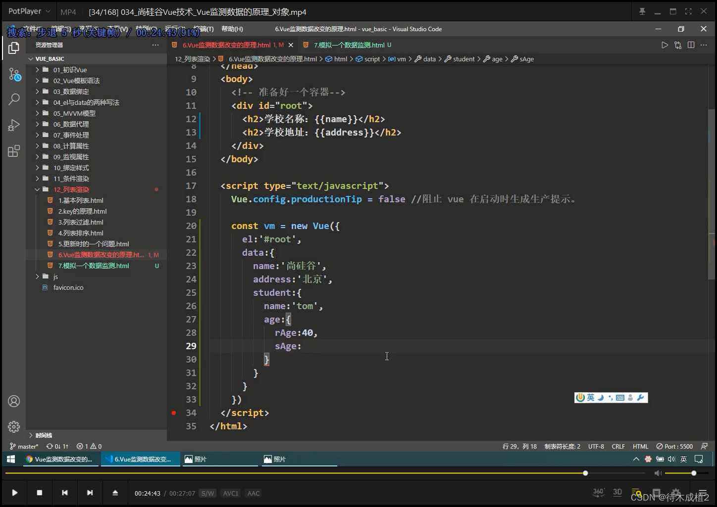Open the Accounts icon in activity bar
Screen dimensions: 717x507
point(14,401)
